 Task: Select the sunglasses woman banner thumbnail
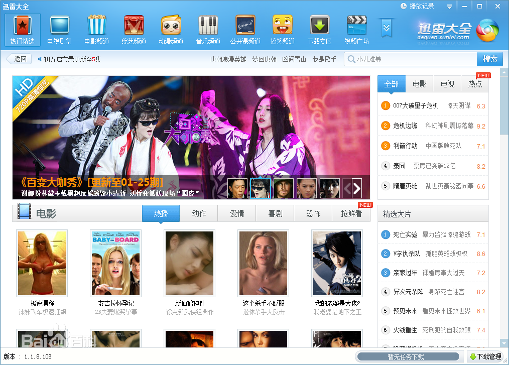coord(261,188)
